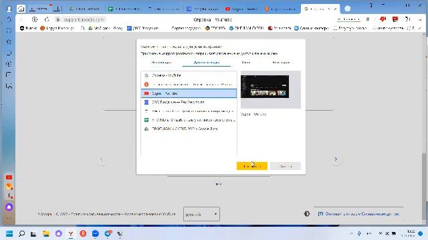Go to next slide with right carousel arrow

point(336,159)
